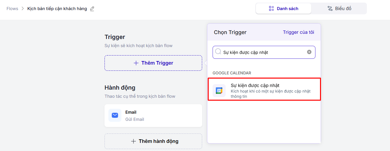Click the flow name Kịch bản tiếp cận khách hàng
The image size is (390, 151).
[57, 9]
